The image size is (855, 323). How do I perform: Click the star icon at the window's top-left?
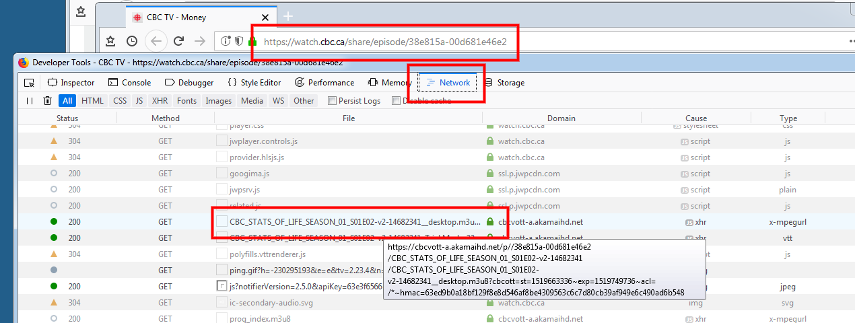81,11
